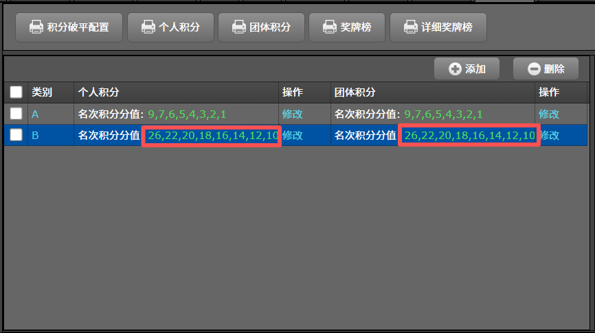The width and height of the screenshot is (595, 333).
Task: Check the checkbox for row A
Action: coord(16,114)
